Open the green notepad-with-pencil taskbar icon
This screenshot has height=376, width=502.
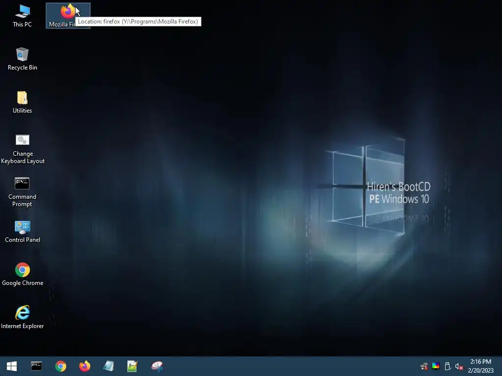[132, 366]
